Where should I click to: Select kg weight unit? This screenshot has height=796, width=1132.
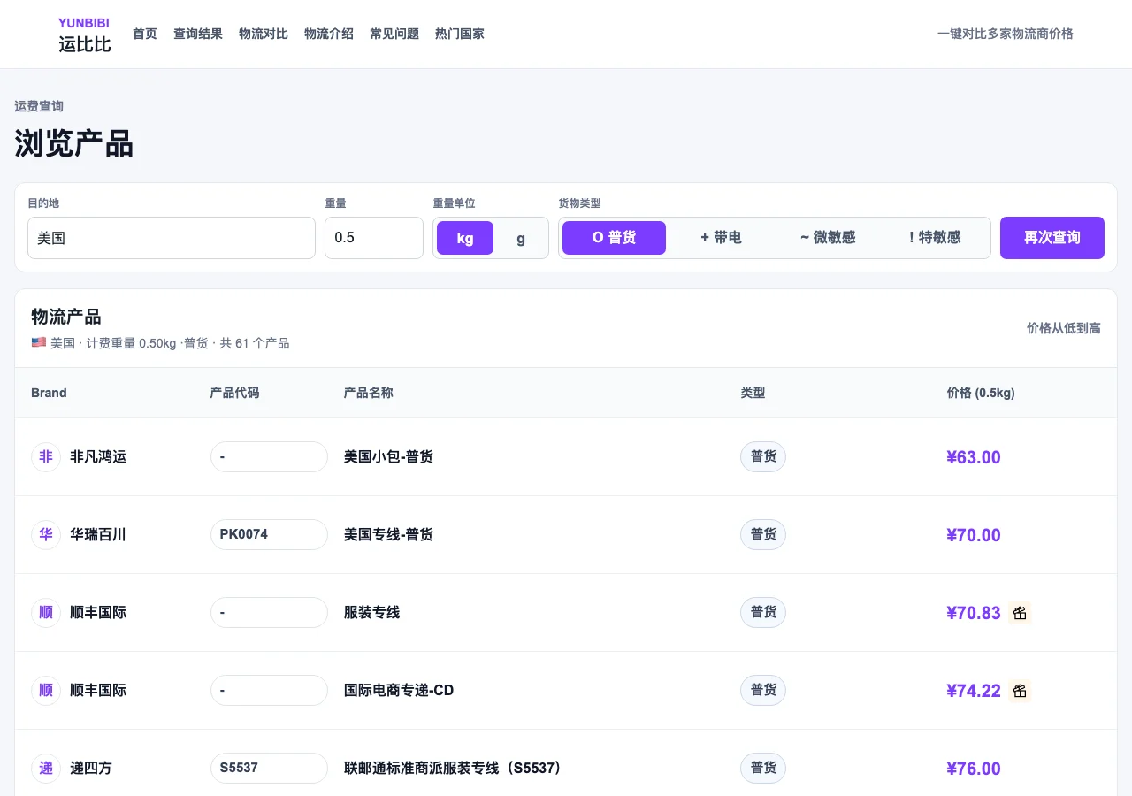click(x=465, y=238)
